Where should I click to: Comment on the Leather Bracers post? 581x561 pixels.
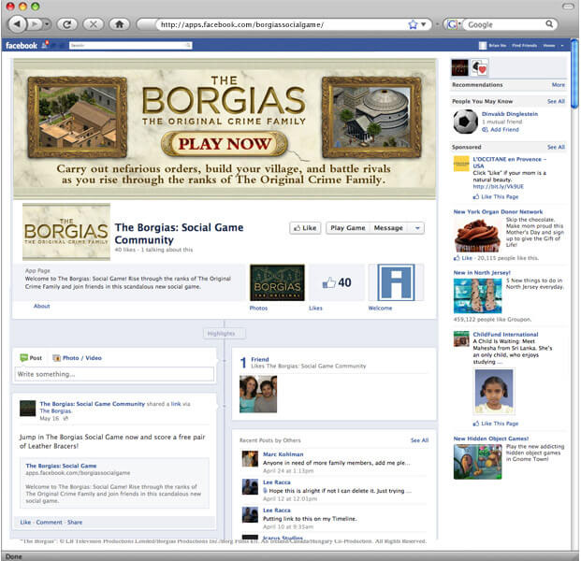coord(50,522)
